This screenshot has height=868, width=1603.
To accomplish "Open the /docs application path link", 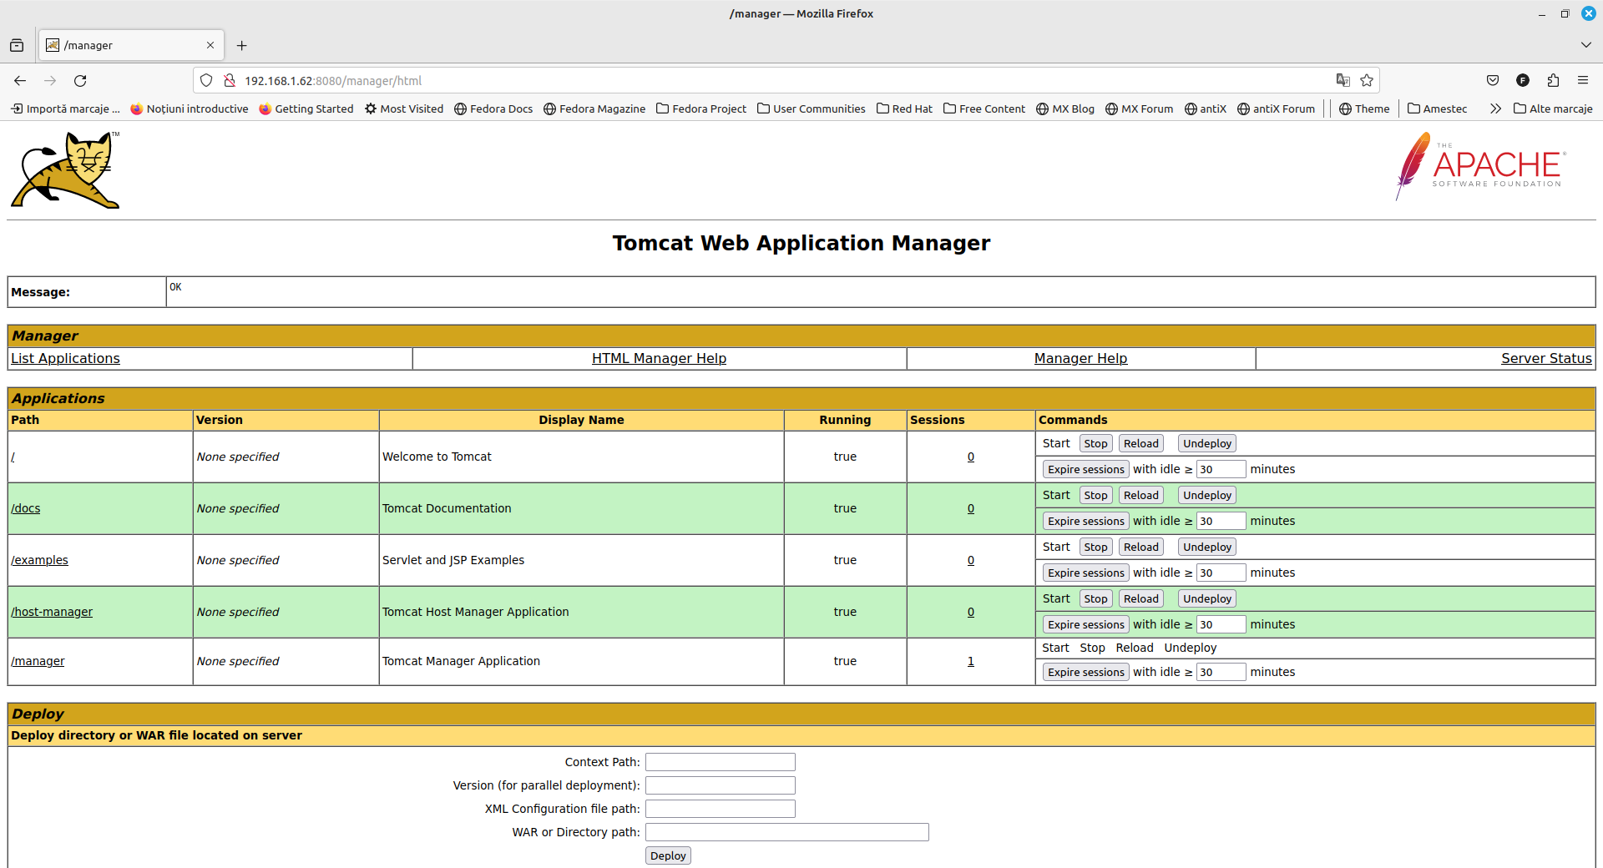I will [x=26, y=508].
